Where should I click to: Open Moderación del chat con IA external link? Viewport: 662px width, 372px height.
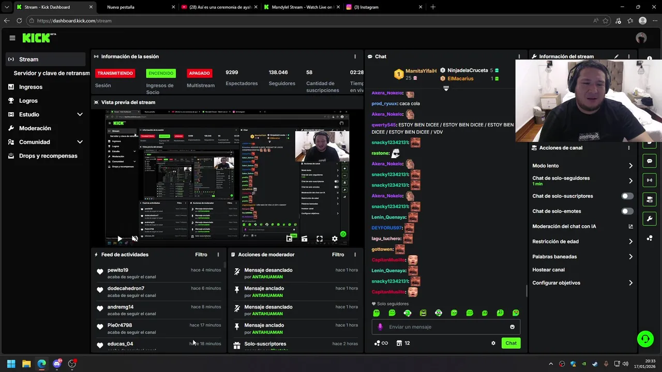[630, 226]
